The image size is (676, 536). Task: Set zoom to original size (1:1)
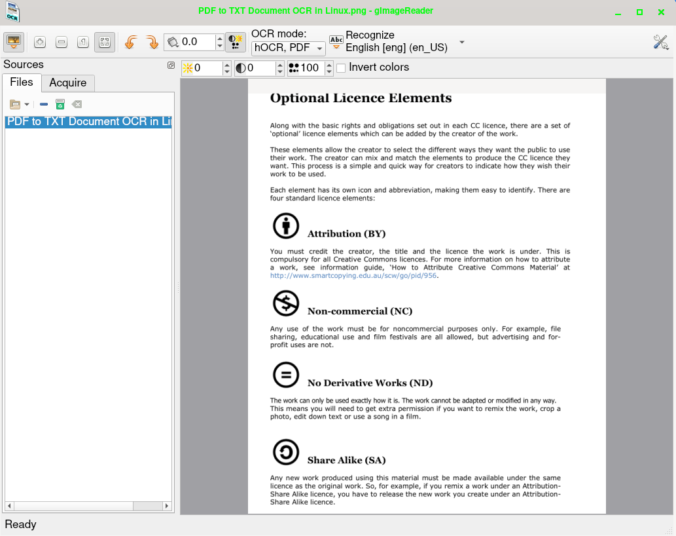pyautogui.click(x=82, y=42)
